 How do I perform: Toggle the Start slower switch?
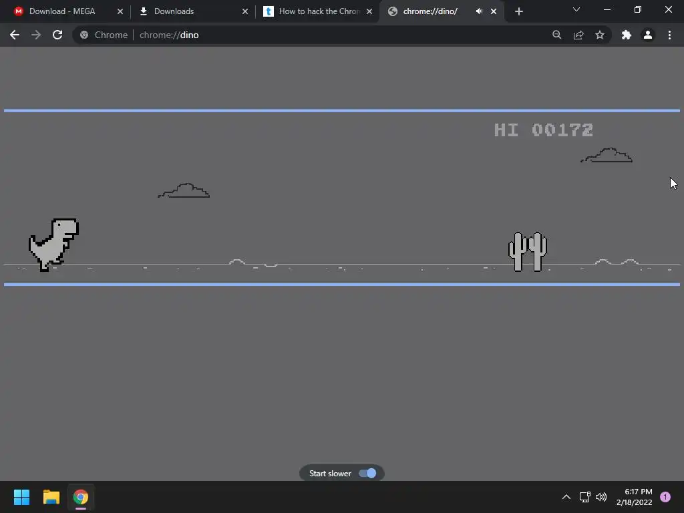[367, 474]
